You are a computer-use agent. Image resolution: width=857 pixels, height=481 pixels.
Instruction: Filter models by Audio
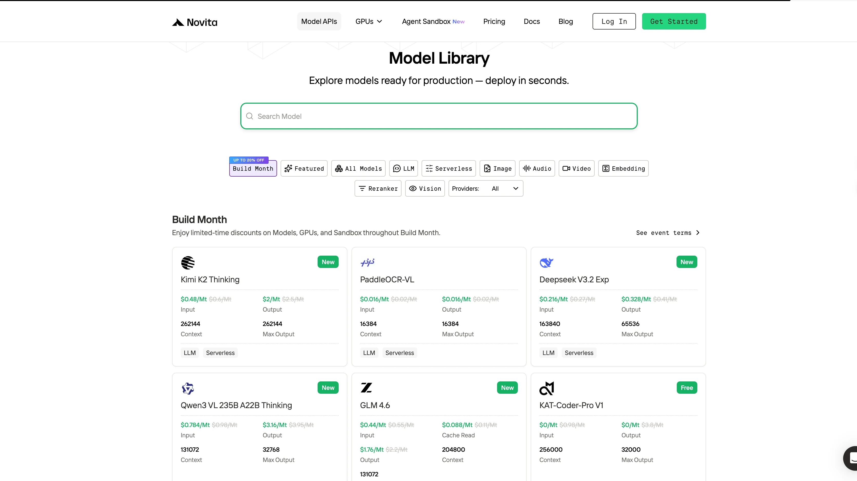537,168
